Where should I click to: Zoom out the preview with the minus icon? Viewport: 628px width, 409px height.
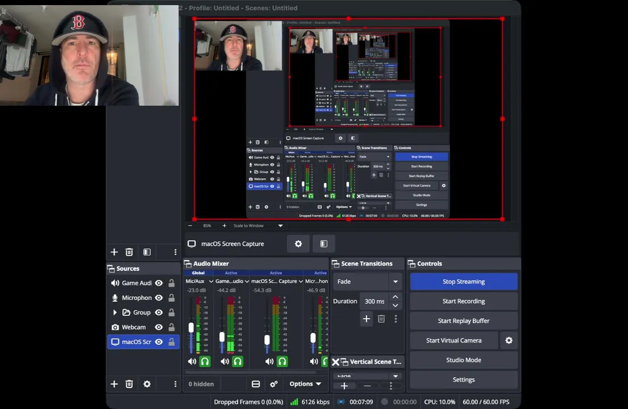tap(190, 226)
